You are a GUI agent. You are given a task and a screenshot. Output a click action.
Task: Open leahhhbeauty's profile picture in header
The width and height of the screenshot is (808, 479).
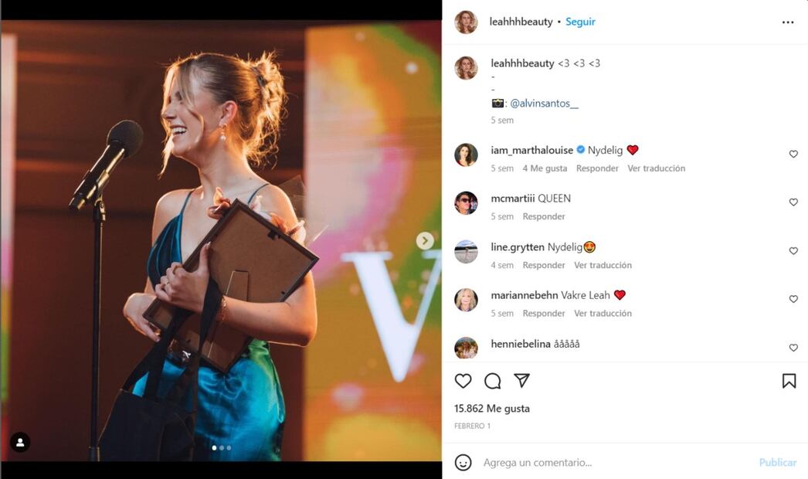(x=466, y=22)
